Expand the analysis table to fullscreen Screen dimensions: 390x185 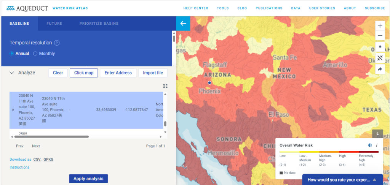pyautogui.click(x=165, y=86)
